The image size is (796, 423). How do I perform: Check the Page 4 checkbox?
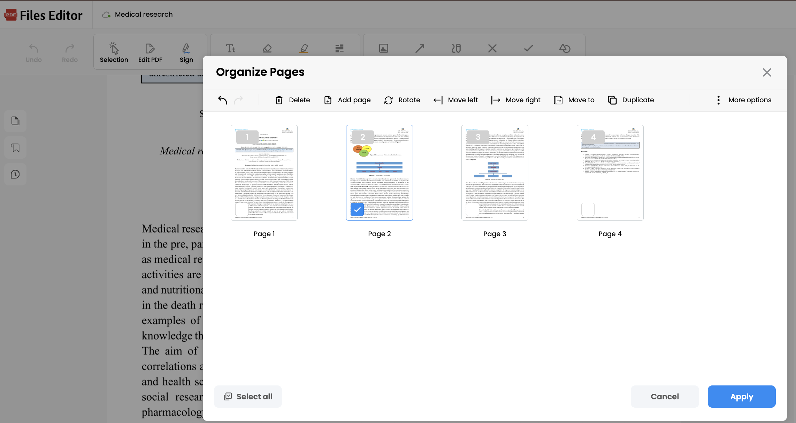[x=588, y=209]
